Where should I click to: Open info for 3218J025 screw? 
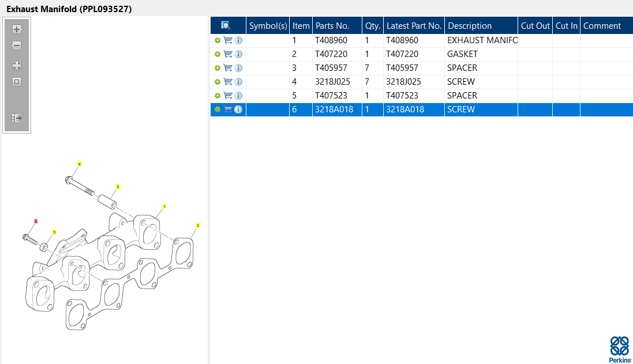238,82
